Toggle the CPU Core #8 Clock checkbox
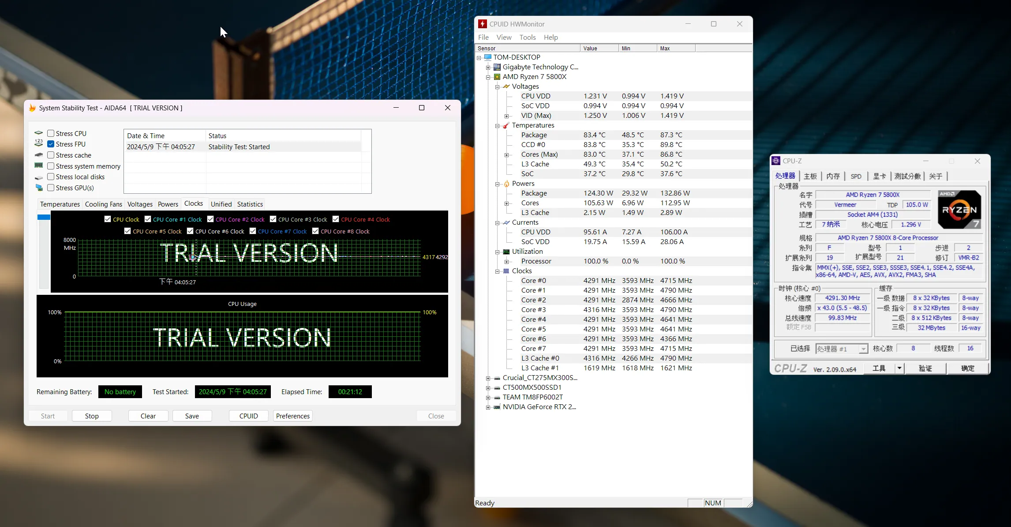Viewport: 1011px width, 527px height. pyautogui.click(x=315, y=231)
